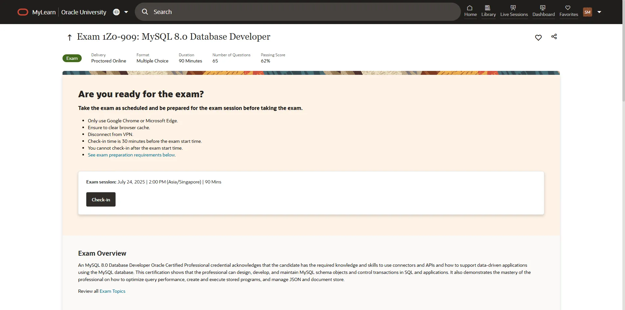Open Live Sessions navigation item

[514, 11]
